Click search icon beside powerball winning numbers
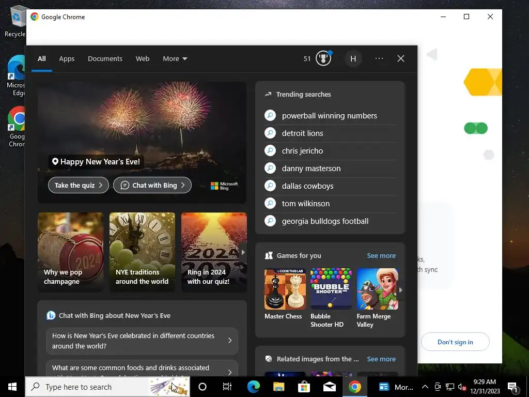 coord(270,115)
